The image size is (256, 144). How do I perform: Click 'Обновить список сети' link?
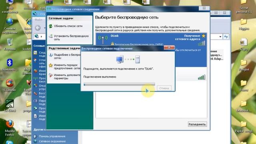coord(68,26)
